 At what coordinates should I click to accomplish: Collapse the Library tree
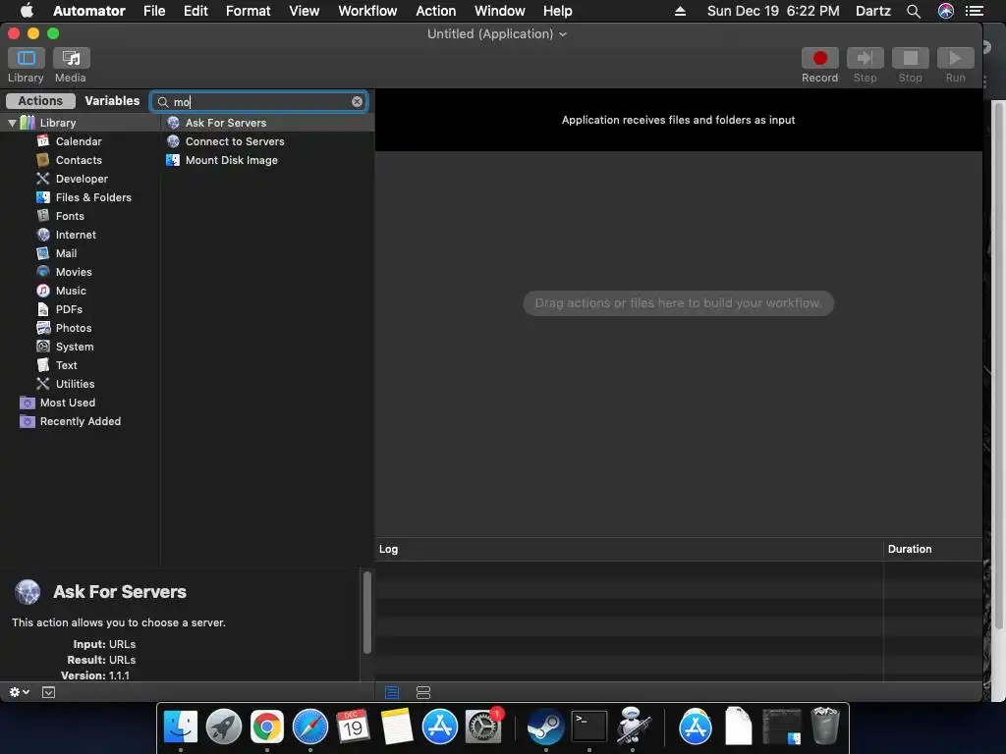click(x=12, y=123)
